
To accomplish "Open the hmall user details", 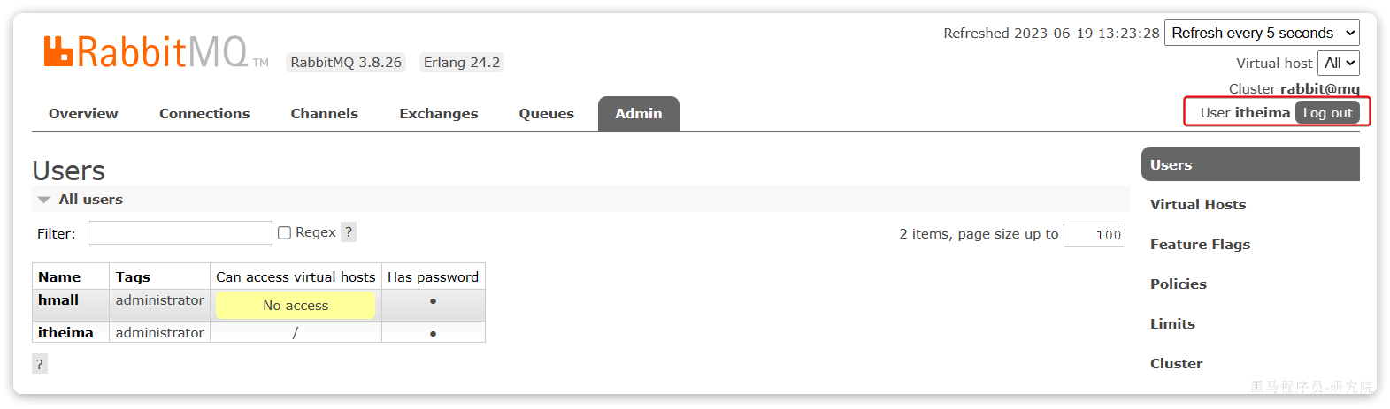I will [58, 300].
